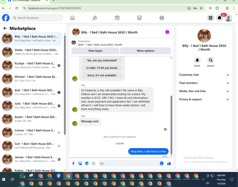Open Michael conversation in chat list
This screenshot has width=238, height=187.
tap(31, 79)
